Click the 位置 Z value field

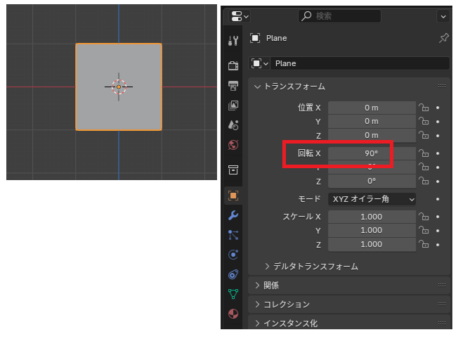tap(372, 135)
